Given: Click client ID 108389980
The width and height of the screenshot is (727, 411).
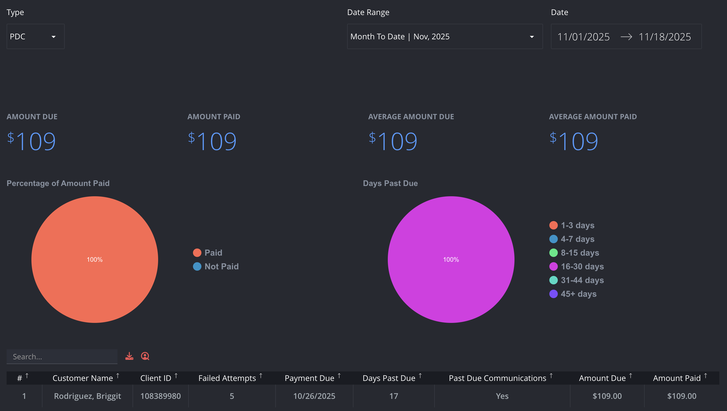Looking at the screenshot, I should tap(160, 396).
